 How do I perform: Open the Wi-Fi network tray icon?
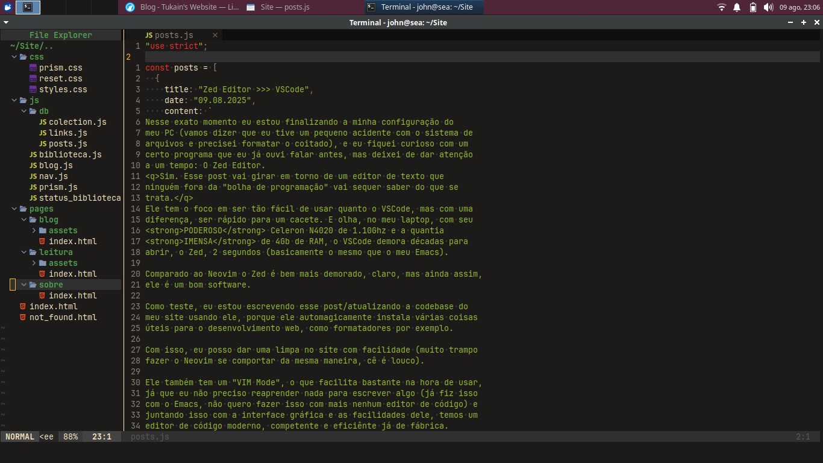point(722,7)
